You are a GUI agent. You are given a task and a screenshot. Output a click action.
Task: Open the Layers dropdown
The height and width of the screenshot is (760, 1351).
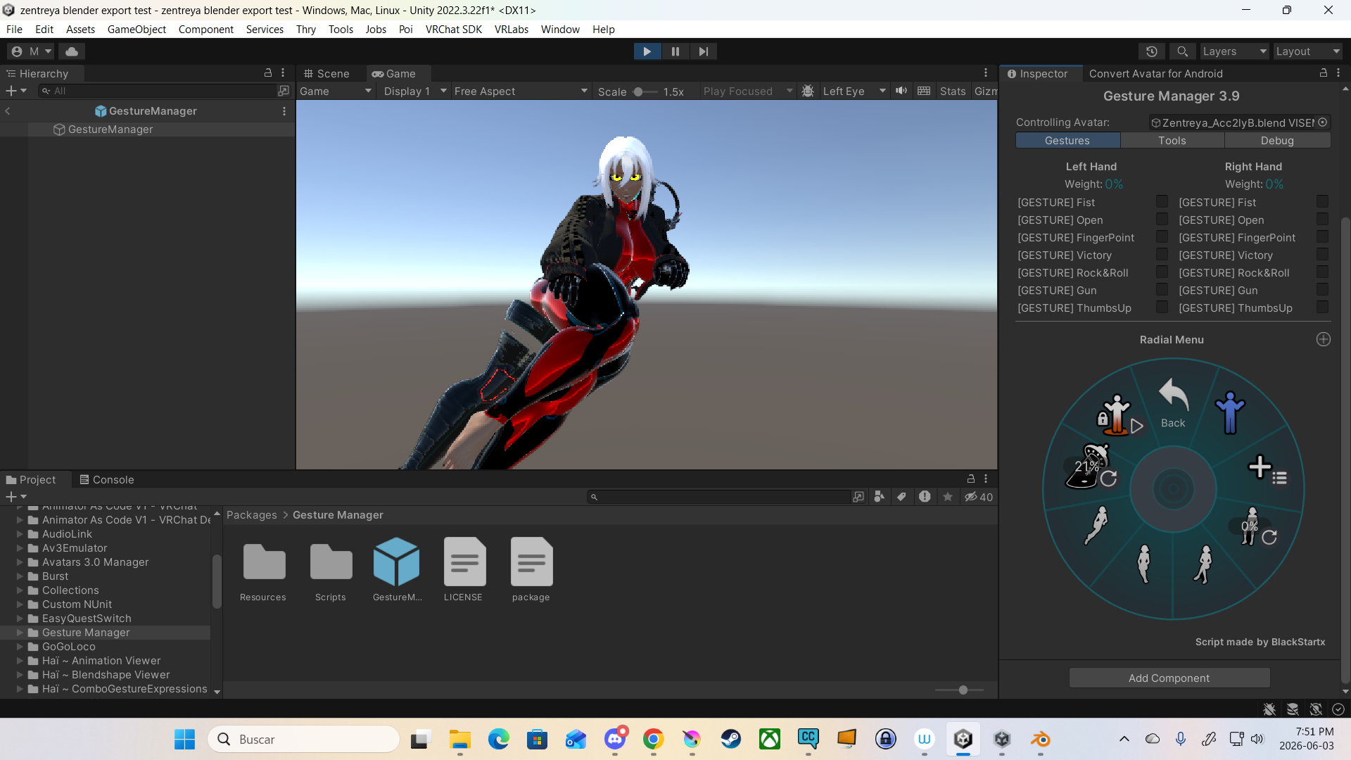(x=1234, y=51)
